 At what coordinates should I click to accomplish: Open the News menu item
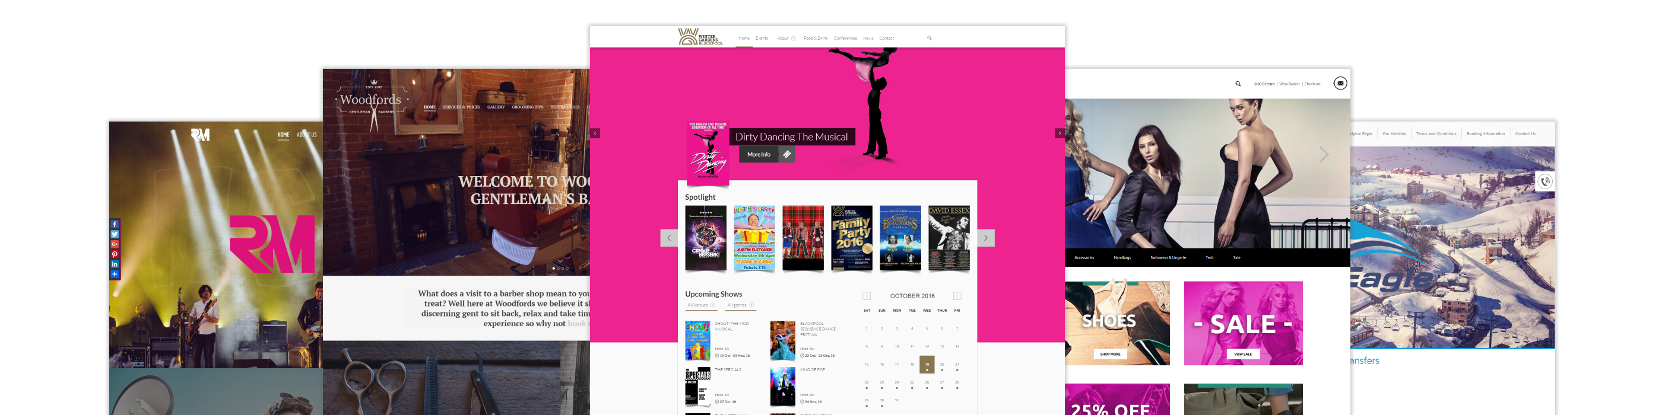tap(868, 39)
